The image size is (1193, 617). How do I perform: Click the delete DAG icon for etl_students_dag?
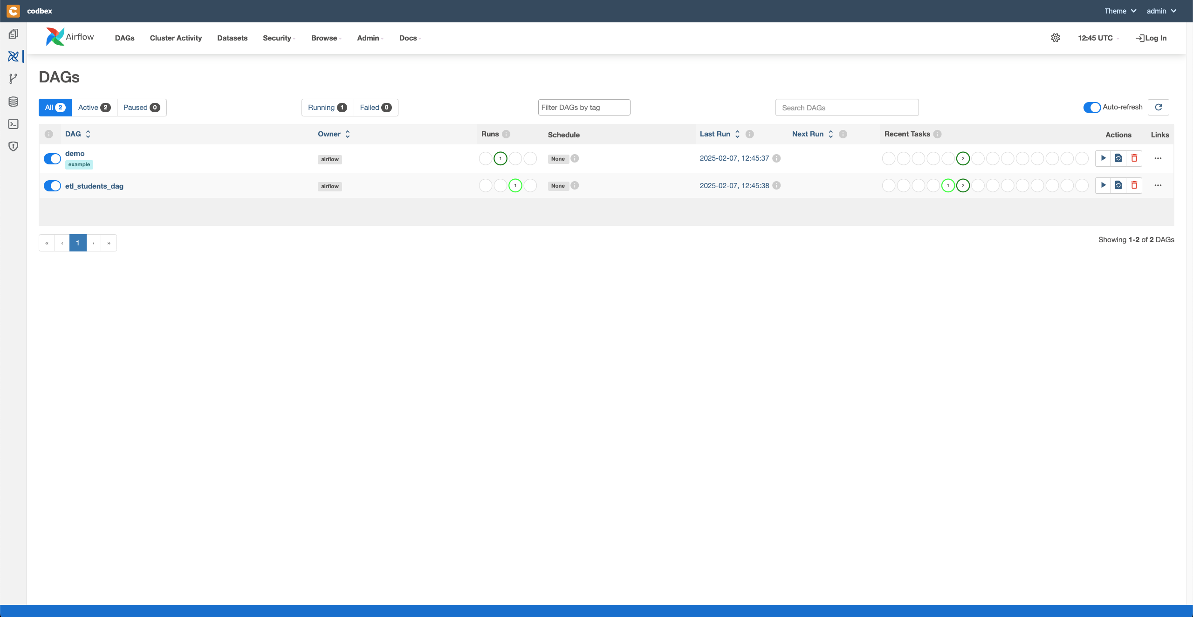pos(1134,185)
